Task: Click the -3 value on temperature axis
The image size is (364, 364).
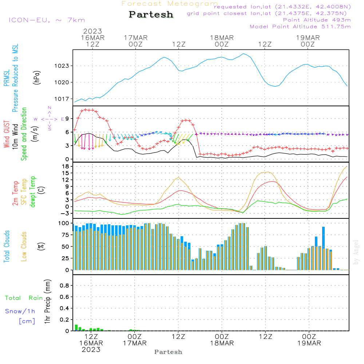Action: (64, 213)
